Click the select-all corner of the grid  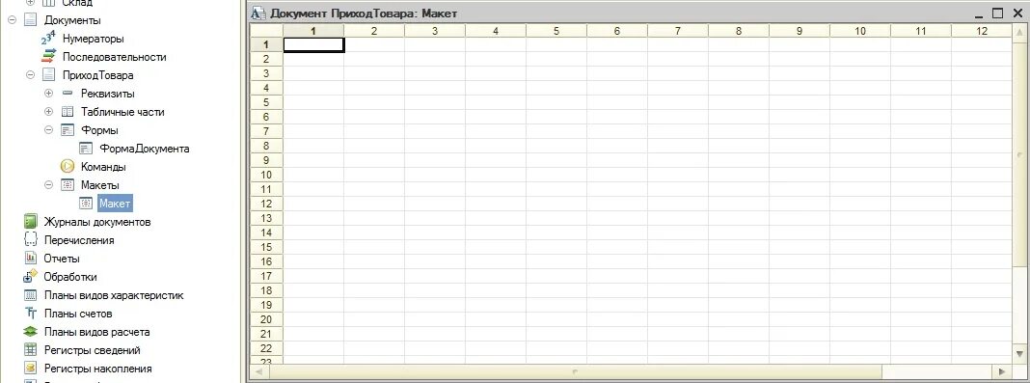(x=267, y=31)
